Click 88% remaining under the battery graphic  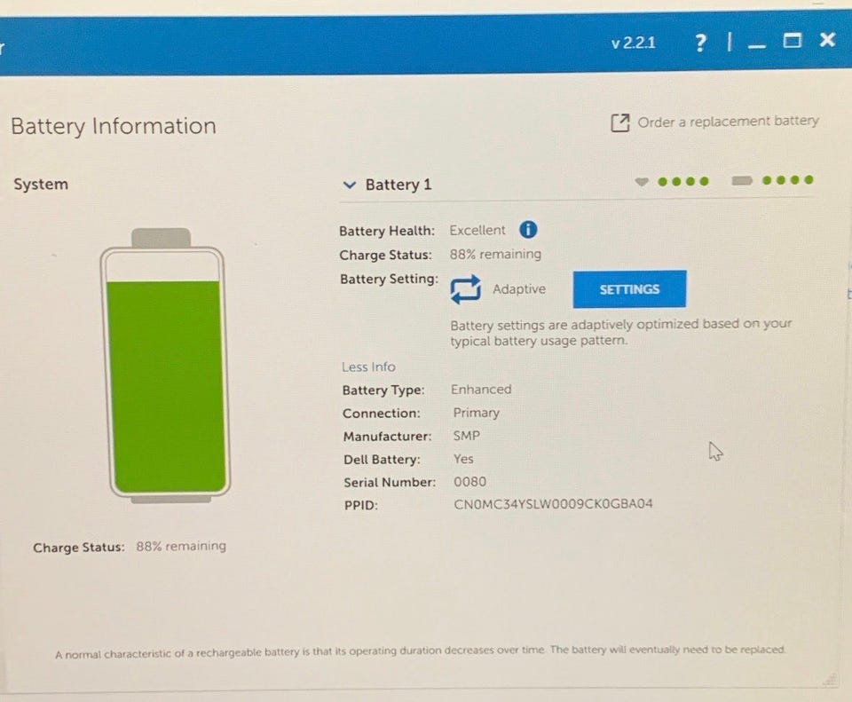181,546
